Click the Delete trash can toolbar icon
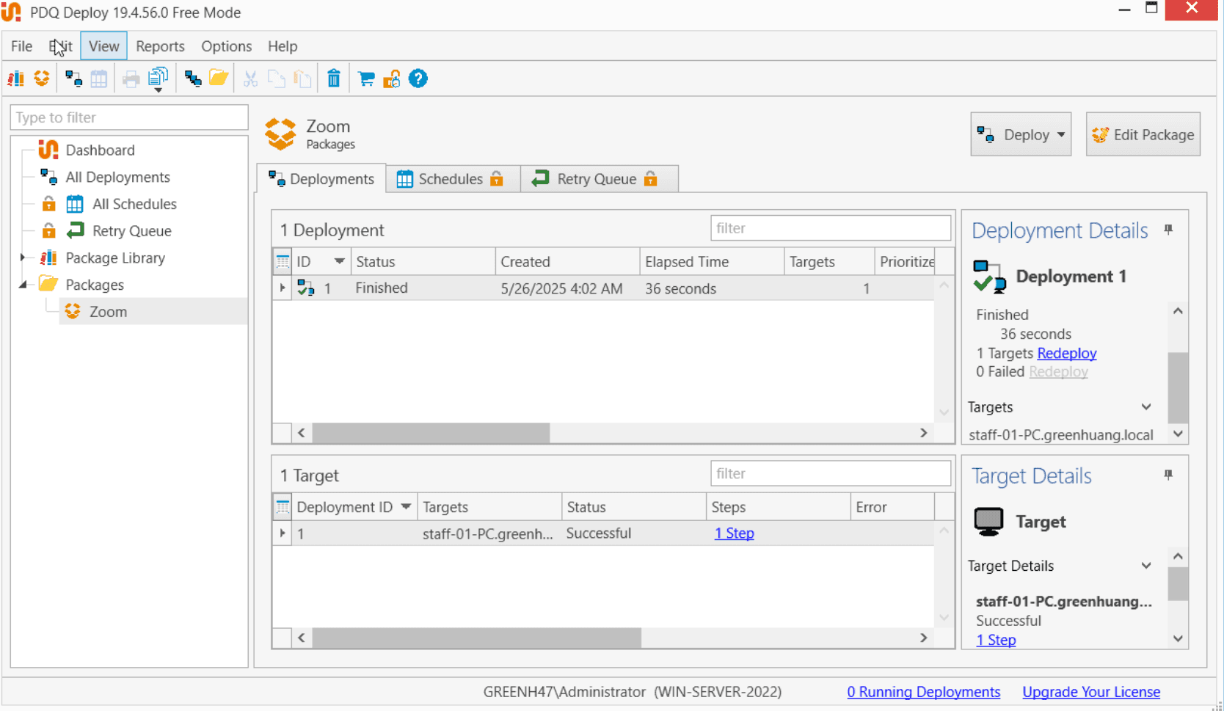Image resolution: width=1224 pixels, height=711 pixels. coord(334,79)
